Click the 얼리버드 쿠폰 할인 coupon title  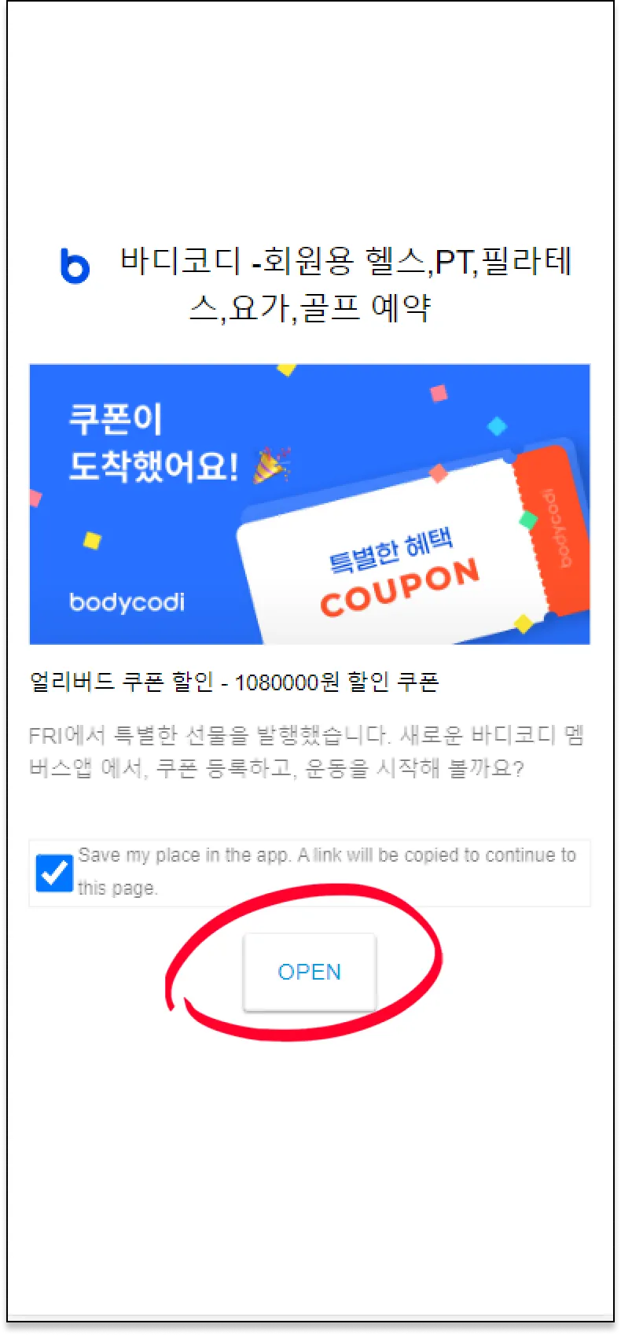[x=234, y=682]
